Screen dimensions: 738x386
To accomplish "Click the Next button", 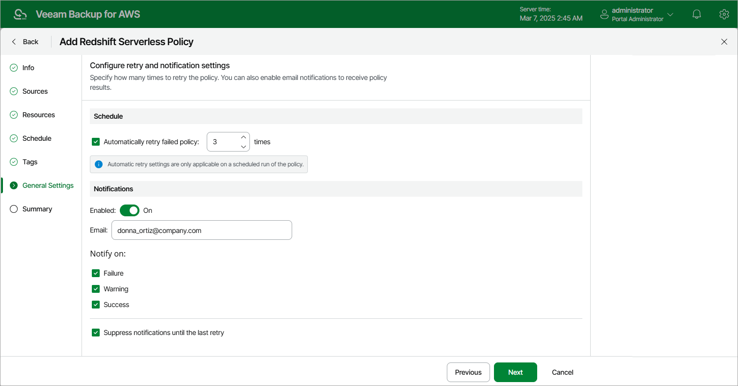I will pyautogui.click(x=515, y=372).
